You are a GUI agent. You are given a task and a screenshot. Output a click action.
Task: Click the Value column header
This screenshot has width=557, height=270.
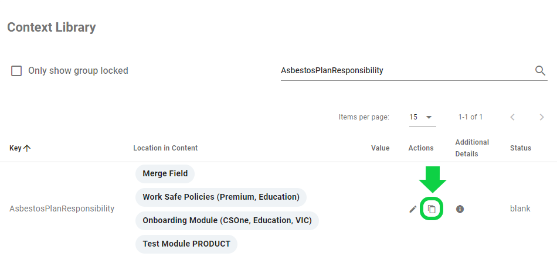coord(380,148)
